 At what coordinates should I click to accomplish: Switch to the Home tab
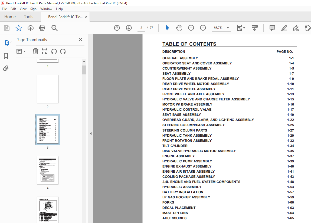click(x=10, y=17)
